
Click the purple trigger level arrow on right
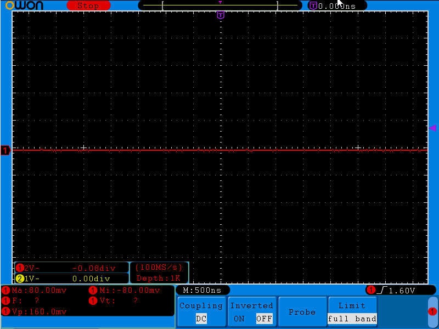(x=432, y=128)
